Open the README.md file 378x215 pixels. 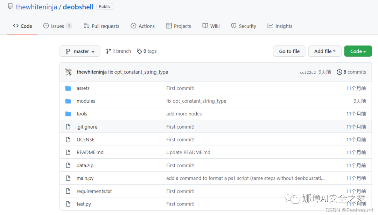coord(90,152)
